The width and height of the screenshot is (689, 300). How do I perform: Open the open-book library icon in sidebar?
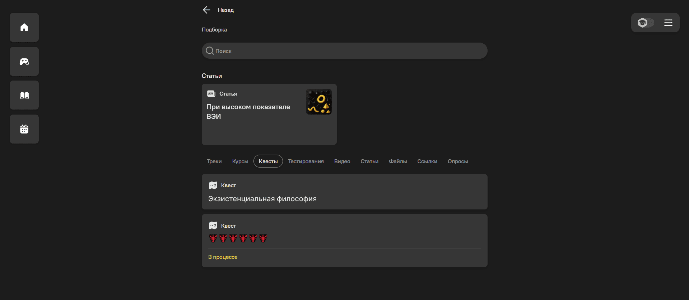coord(24,95)
